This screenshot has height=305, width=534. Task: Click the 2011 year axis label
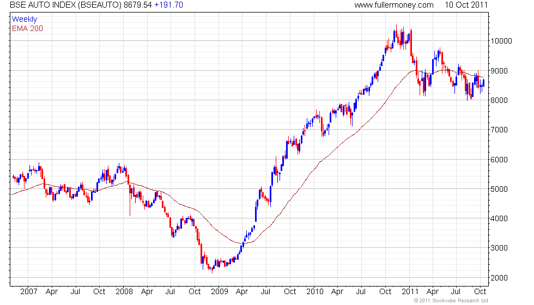tap(410, 292)
